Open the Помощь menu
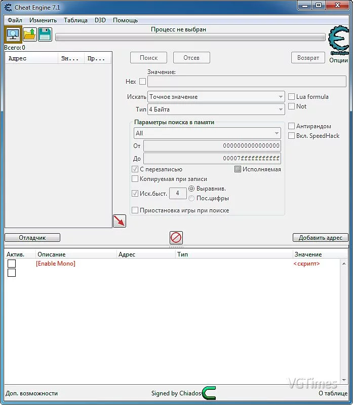The image size is (353, 405). pyautogui.click(x=126, y=20)
